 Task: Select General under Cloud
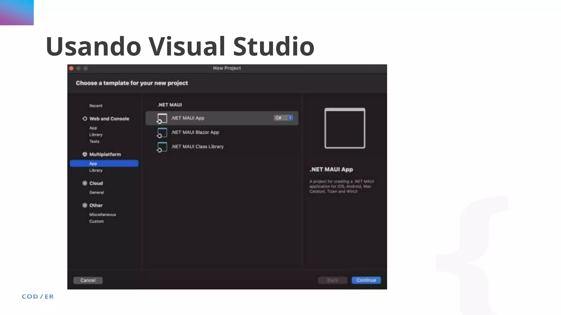pos(96,192)
